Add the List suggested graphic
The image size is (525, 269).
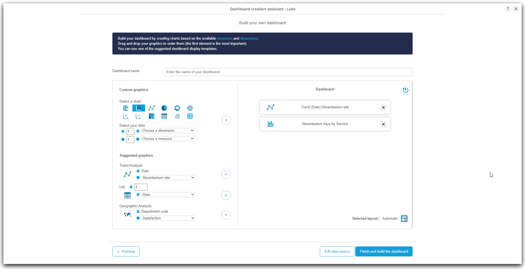[x=226, y=195]
